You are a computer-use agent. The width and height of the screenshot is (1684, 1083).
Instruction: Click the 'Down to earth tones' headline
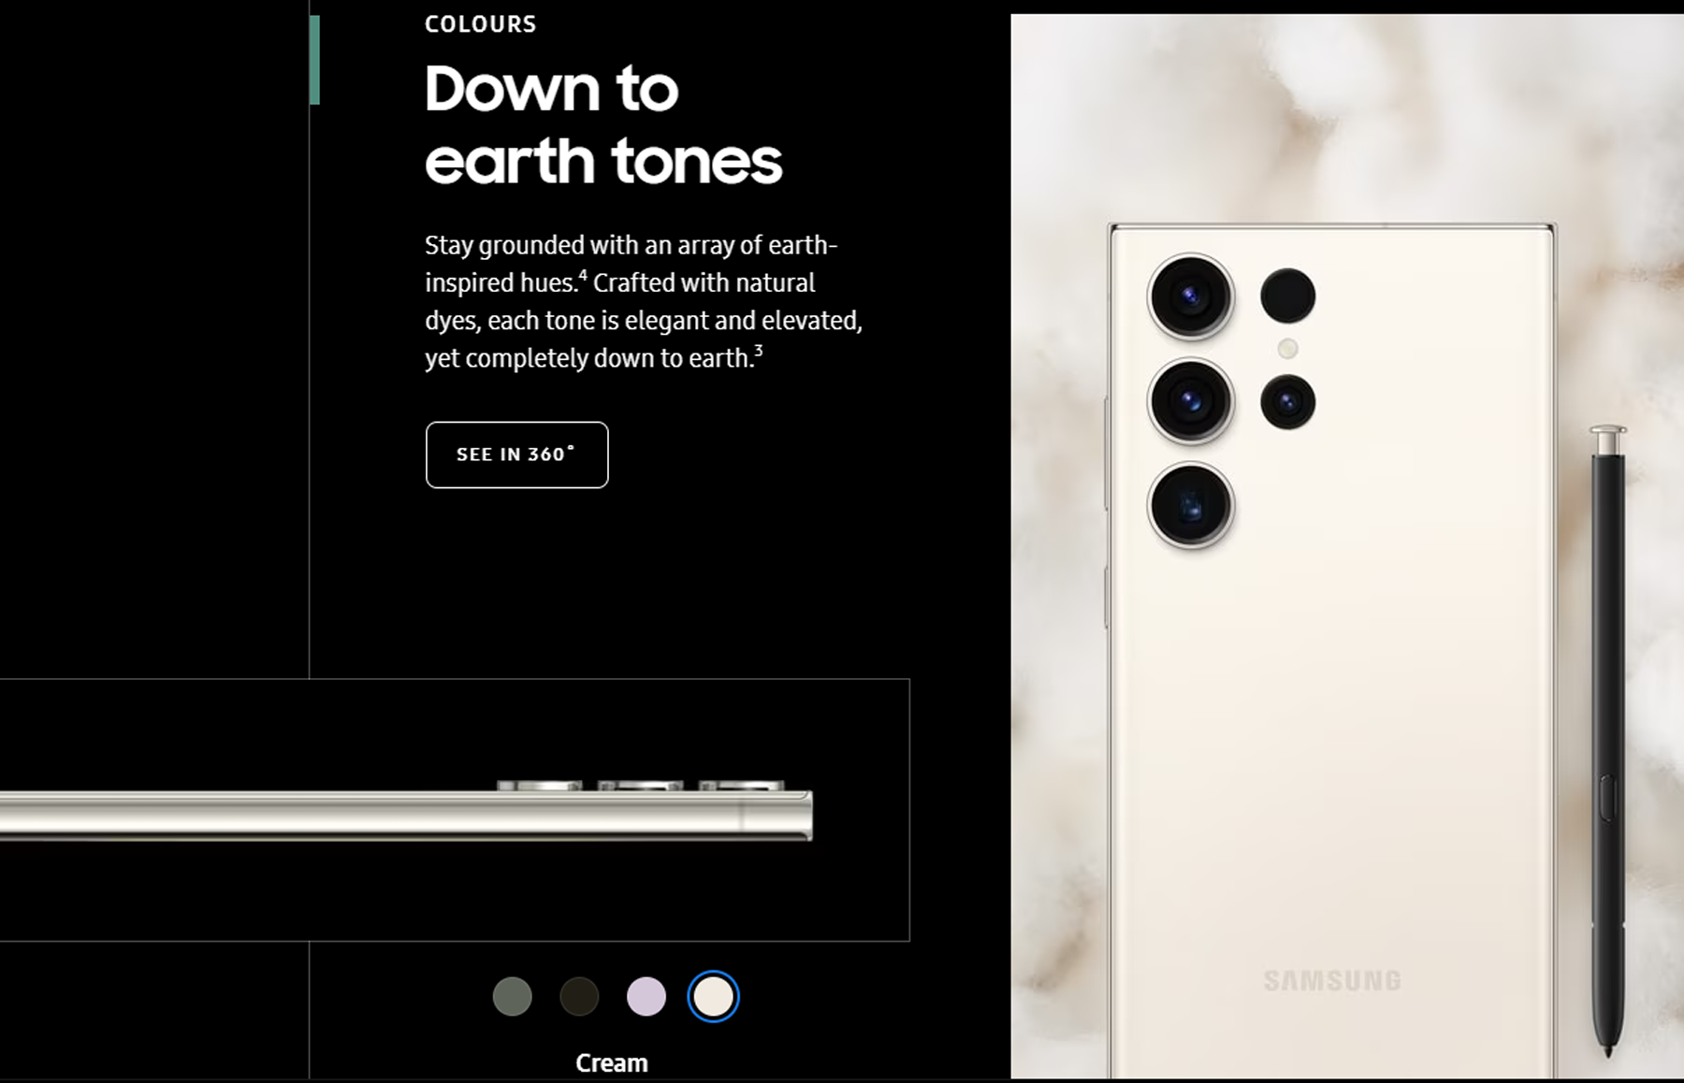click(x=603, y=124)
